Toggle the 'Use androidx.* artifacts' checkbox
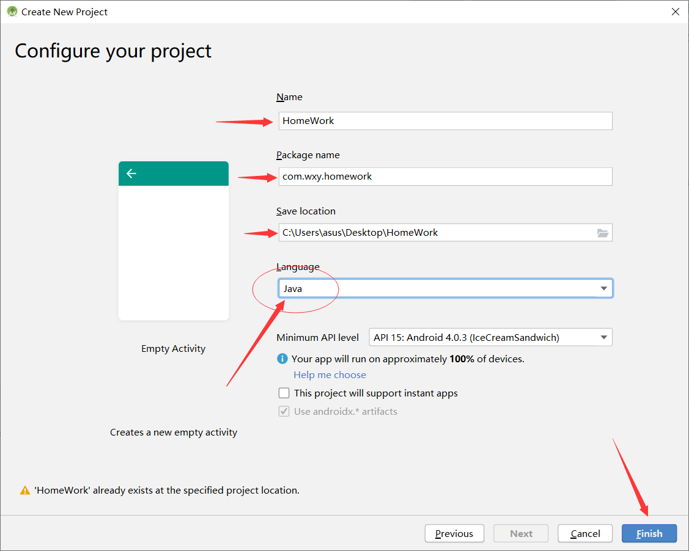689x551 pixels. (x=284, y=412)
